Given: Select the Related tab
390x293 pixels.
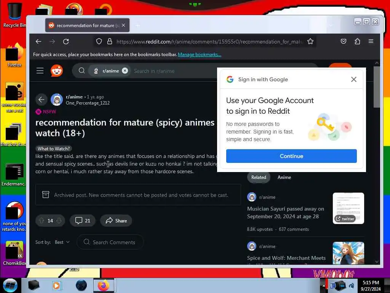Looking at the screenshot, I should point(259,177).
